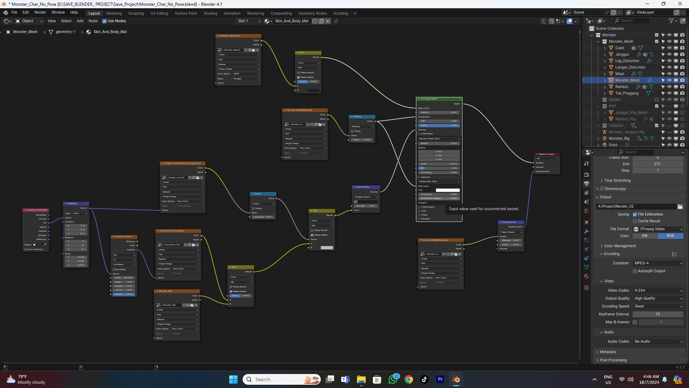Expand the Color Management panel
The image size is (689, 388).
click(620, 246)
